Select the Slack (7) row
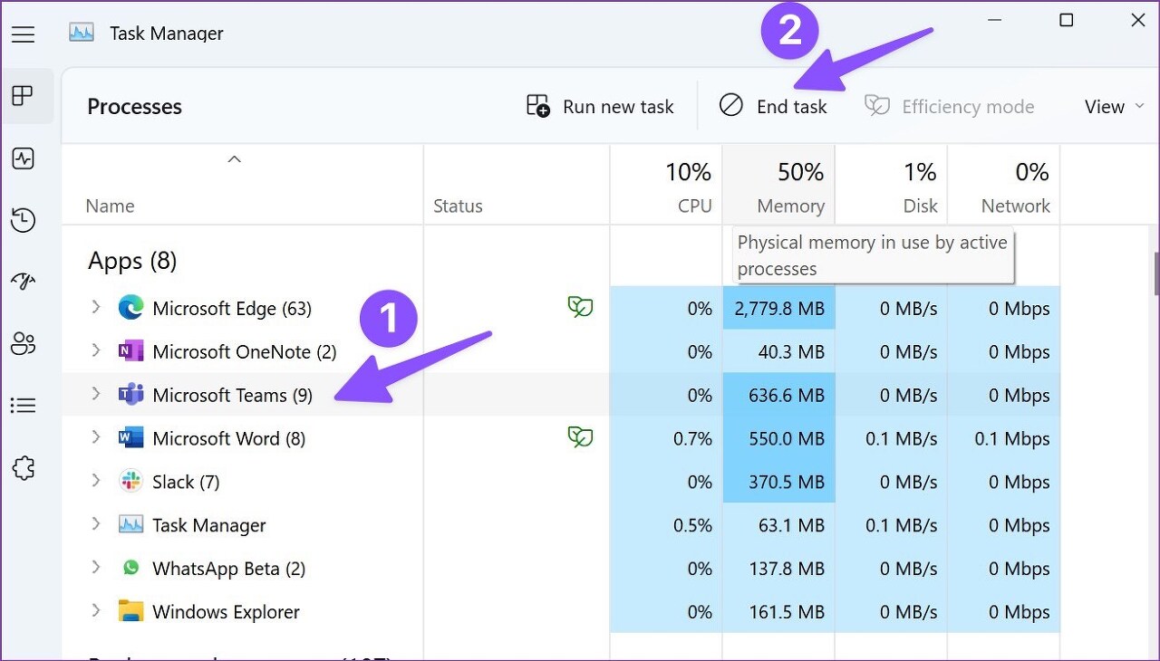Screen dimensions: 1160x661 click(x=560, y=482)
